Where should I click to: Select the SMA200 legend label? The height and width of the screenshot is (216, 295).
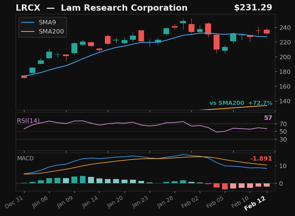pos(51,31)
